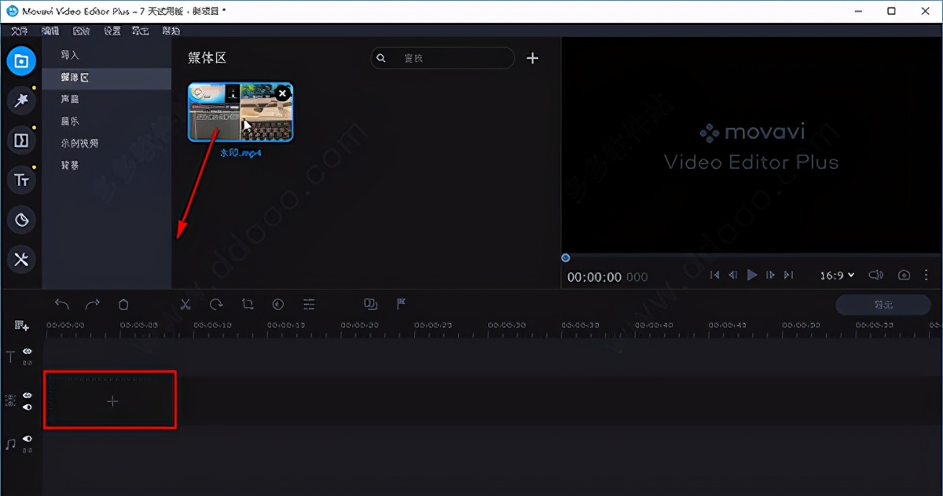Viewport: 943px width, 496px height.
Task: Toggle the audio track eye icon
Action: [x=28, y=439]
